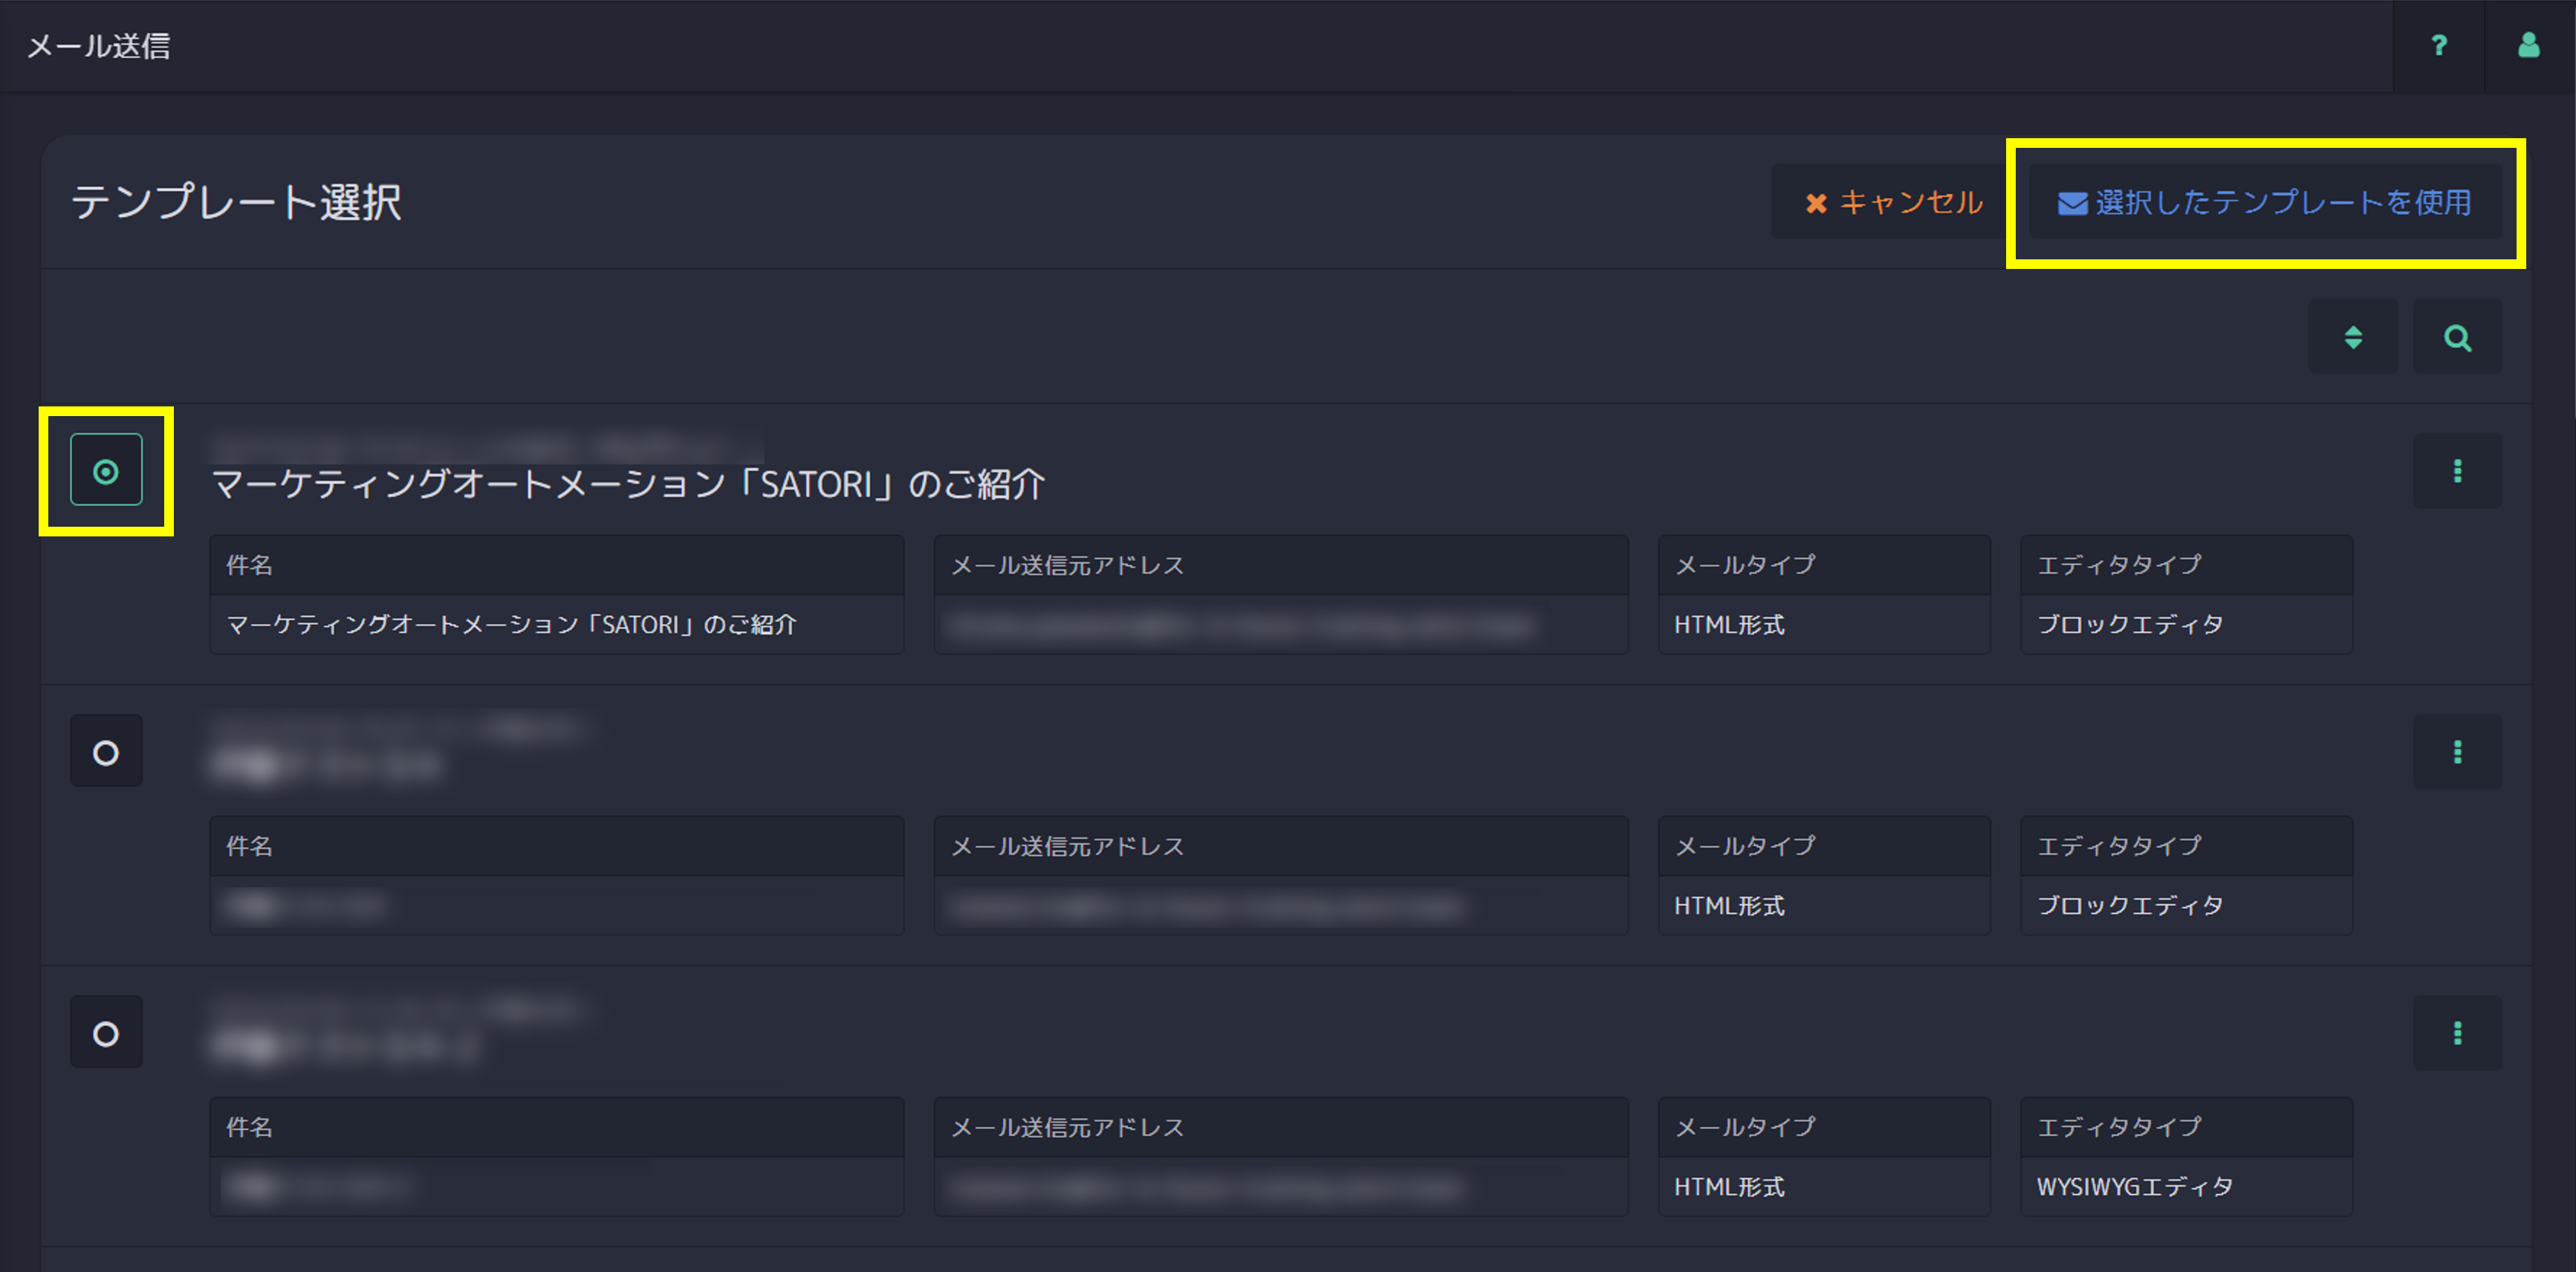
Task: Select the WYSIWYG editor template radio button
Action: click(106, 1033)
